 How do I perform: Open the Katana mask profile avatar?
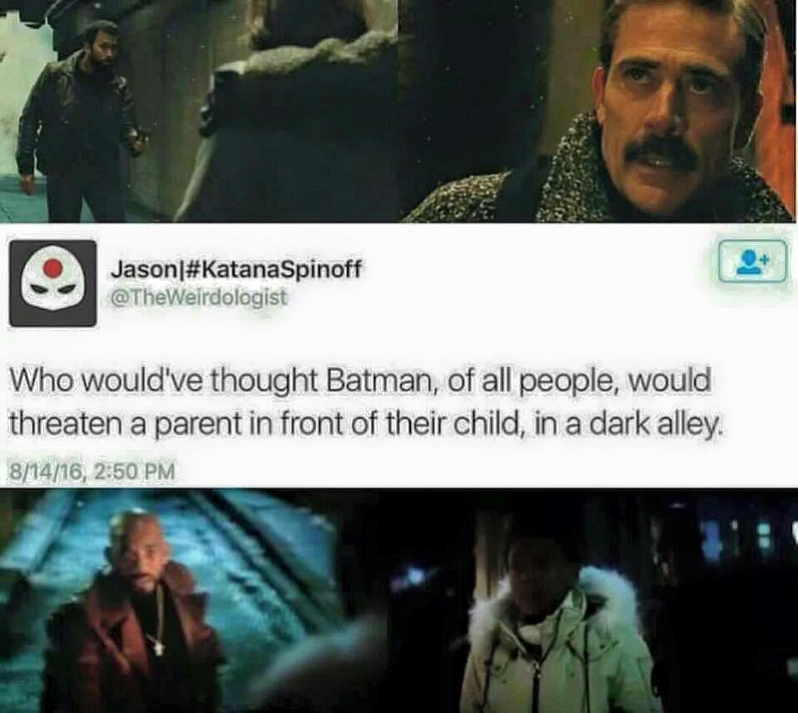coord(53,283)
